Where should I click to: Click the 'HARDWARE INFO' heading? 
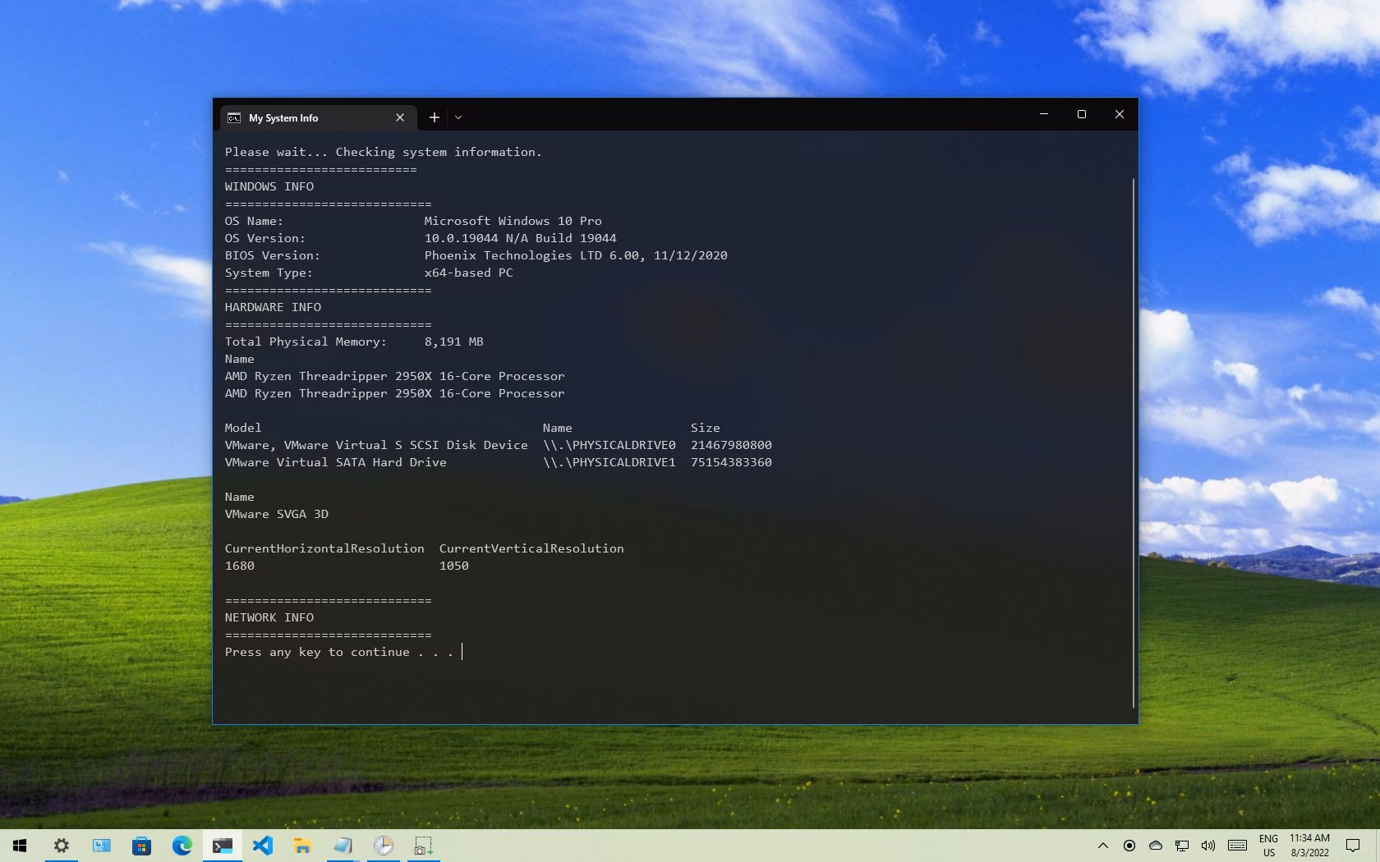point(273,307)
